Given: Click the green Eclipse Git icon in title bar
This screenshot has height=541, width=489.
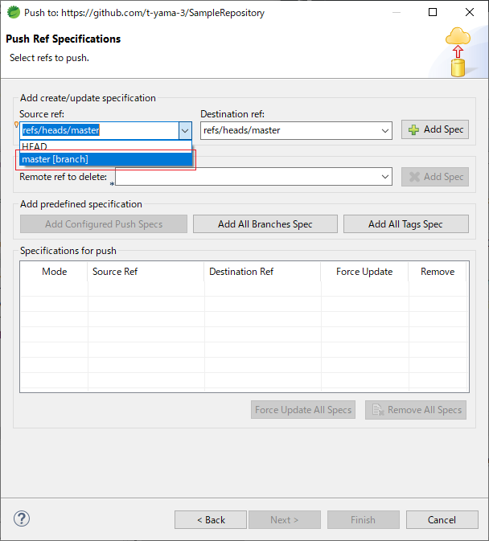Looking at the screenshot, I should (x=14, y=12).
